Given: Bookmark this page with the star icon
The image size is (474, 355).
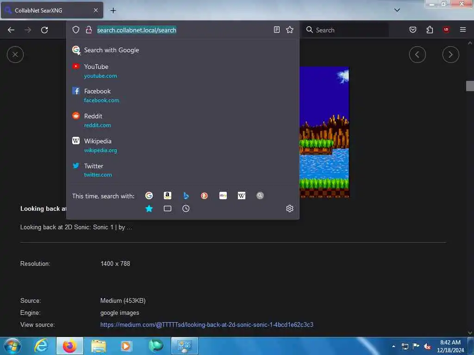Looking at the screenshot, I should 290,30.
